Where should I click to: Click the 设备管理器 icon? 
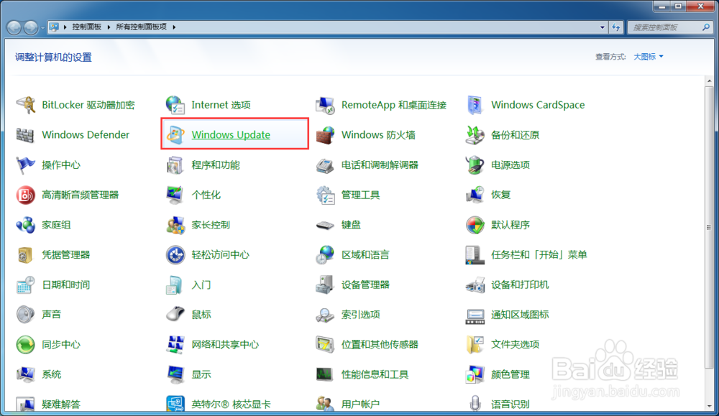pos(325,285)
